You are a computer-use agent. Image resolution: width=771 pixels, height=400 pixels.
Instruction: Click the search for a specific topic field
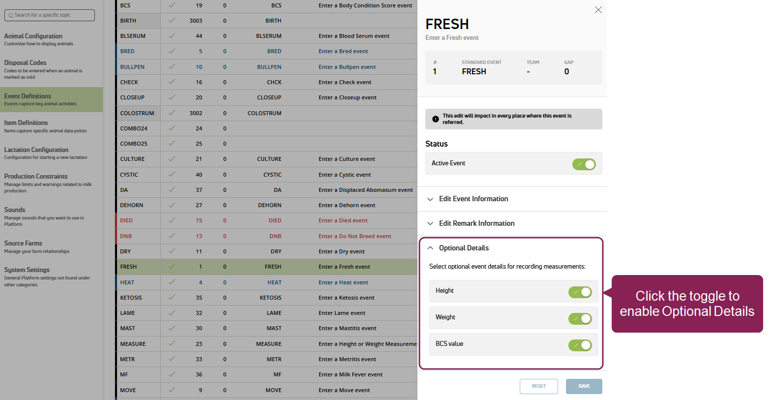tap(53, 15)
